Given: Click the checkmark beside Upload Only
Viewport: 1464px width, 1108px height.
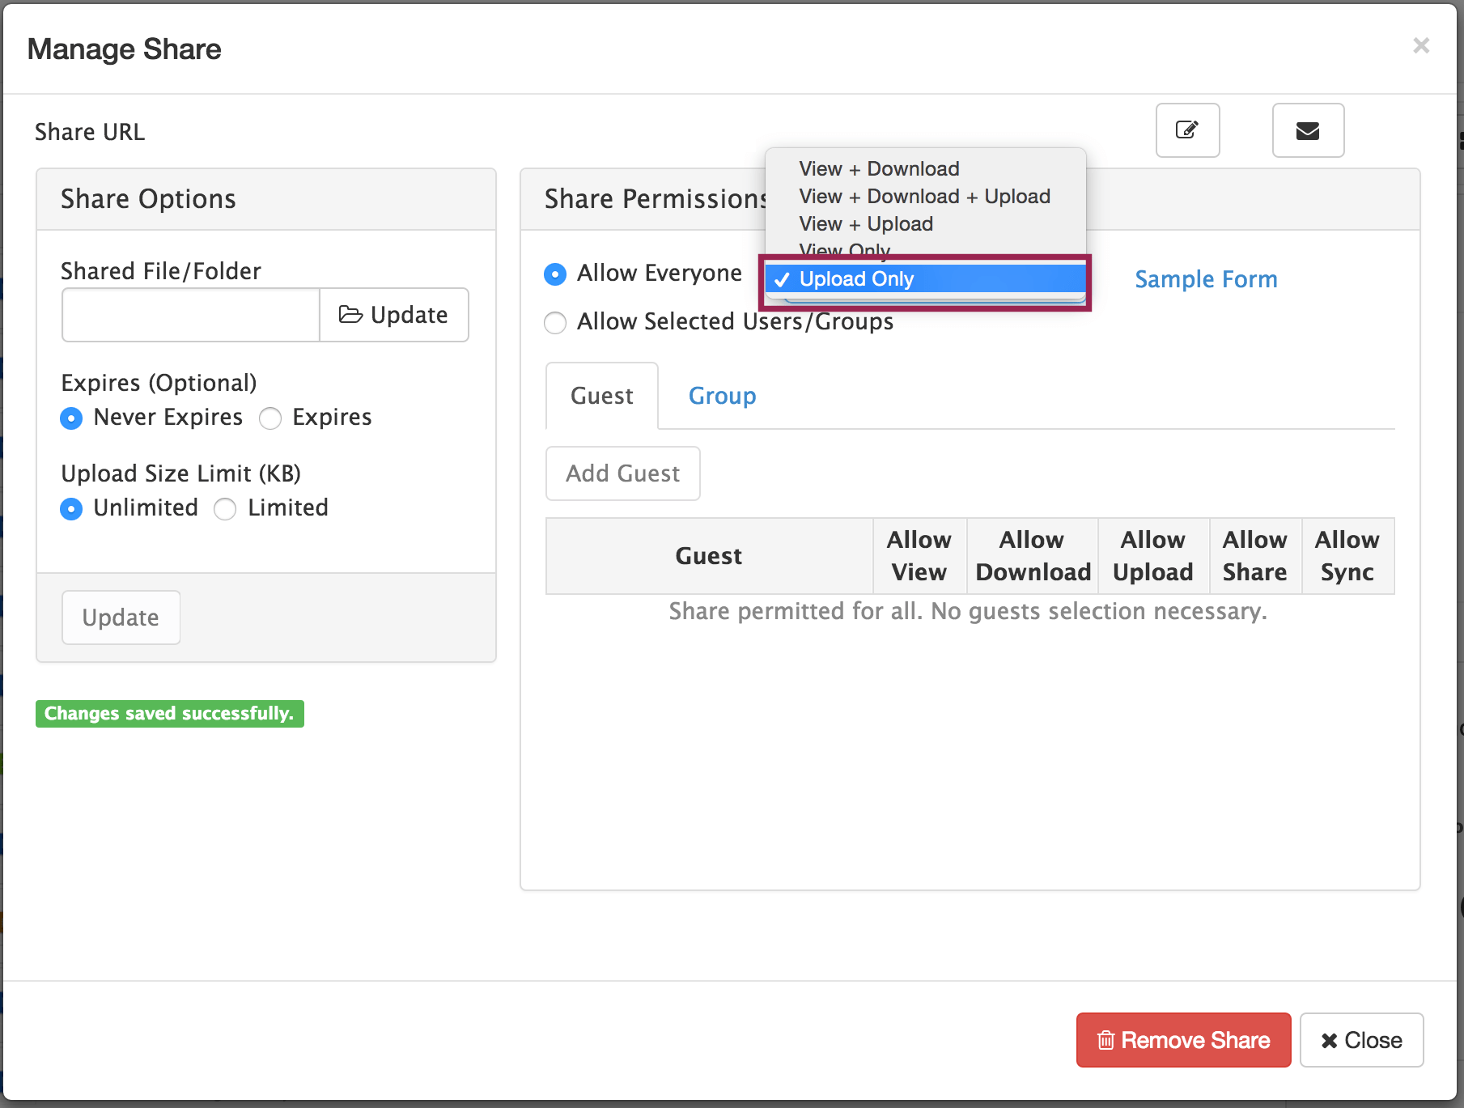Looking at the screenshot, I should (x=782, y=279).
